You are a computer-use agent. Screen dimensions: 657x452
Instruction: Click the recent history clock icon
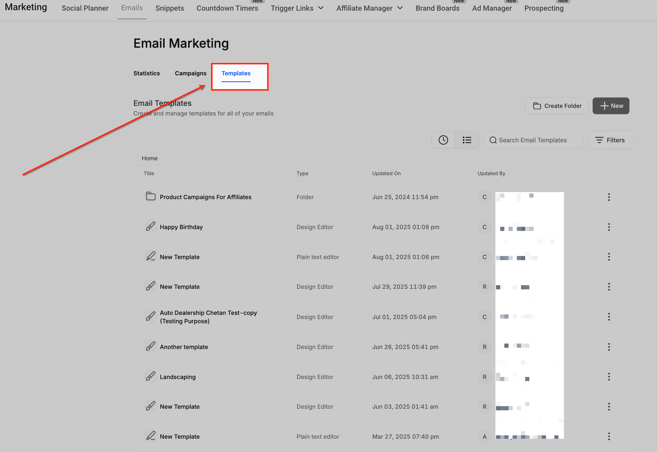443,140
